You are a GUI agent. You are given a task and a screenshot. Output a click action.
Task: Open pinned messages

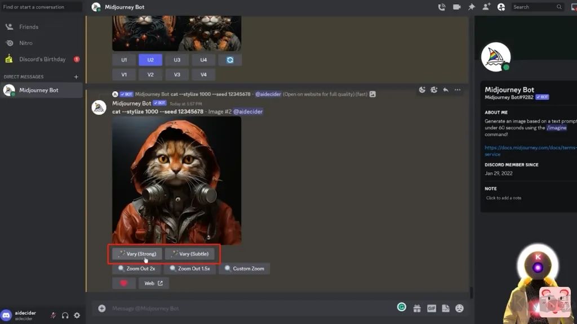pos(472,7)
